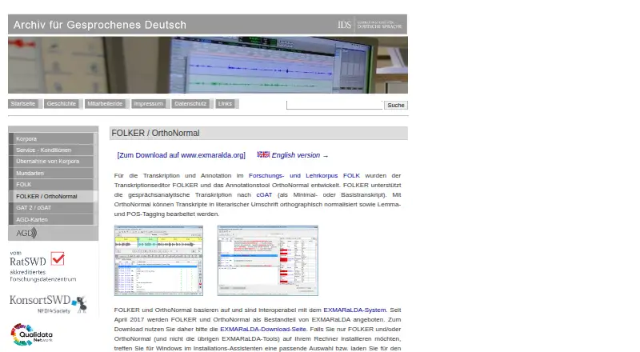Image resolution: width=640 pixels, height=352 pixels.
Task: Open the EXMARaLDA-System link
Action: click(x=354, y=310)
